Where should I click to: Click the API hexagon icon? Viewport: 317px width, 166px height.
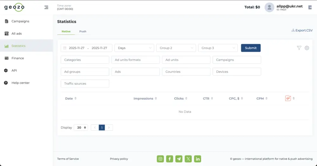6,71
